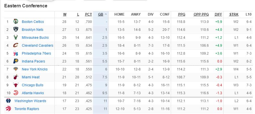Open the Washington Wizards team link
The width and height of the screenshot is (255, 114).
(30, 101)
